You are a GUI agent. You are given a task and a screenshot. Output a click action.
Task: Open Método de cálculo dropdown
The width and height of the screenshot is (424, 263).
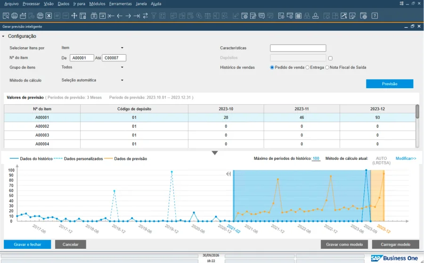click(x=122, y=80)
